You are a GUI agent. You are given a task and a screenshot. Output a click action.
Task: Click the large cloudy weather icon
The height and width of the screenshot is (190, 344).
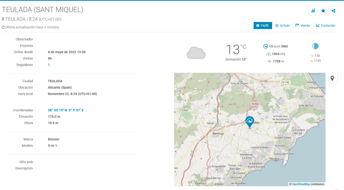pyautogui.click(x=196, y=53)
